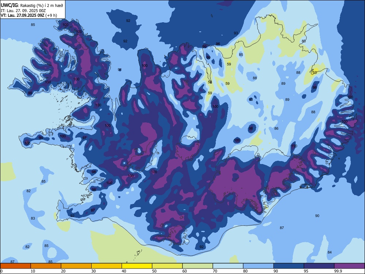This screenshot has width=365, height=274.
Task: Click the map value 84 over southeastern sea
Action: click(x=330, y=252)
